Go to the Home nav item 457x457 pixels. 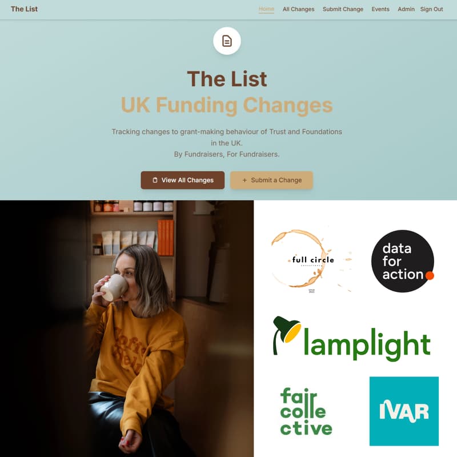(x=266, y=9)
